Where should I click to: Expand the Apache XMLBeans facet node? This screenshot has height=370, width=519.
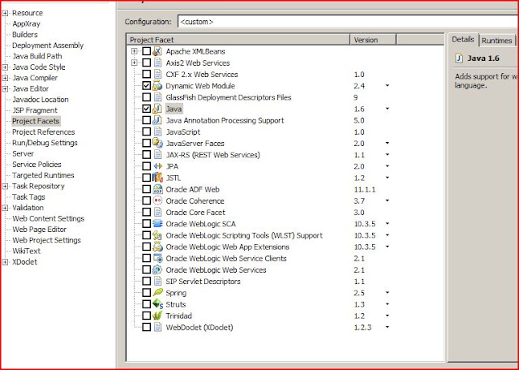[134, 51]
